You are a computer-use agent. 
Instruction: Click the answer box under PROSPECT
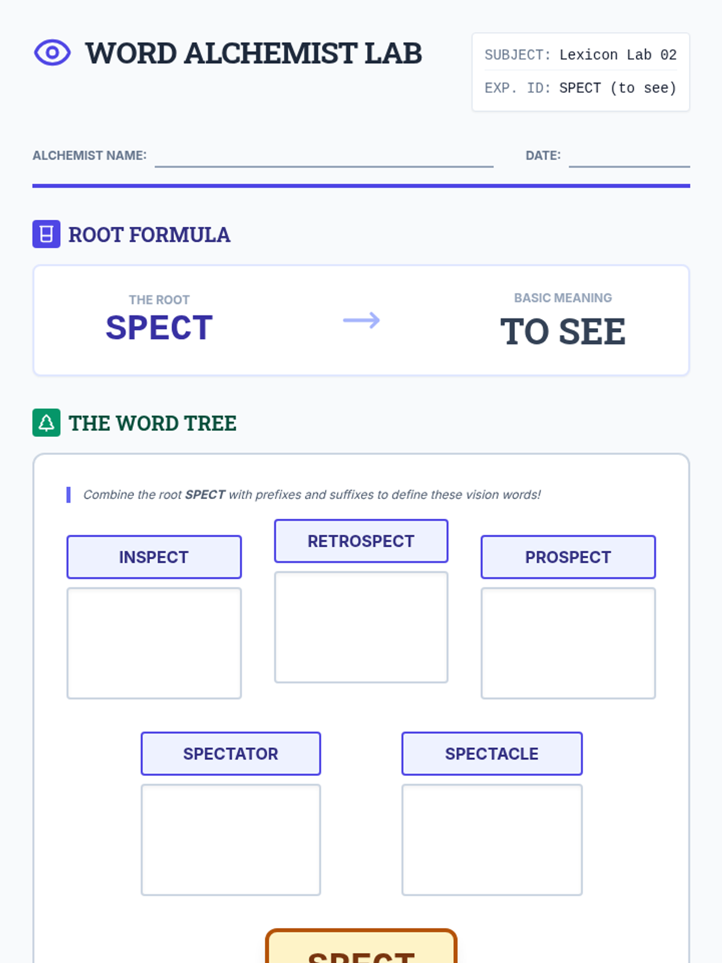(x=568, y=643)
